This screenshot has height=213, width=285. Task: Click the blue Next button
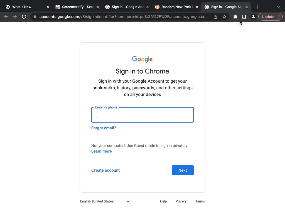[x=183, y=170]
